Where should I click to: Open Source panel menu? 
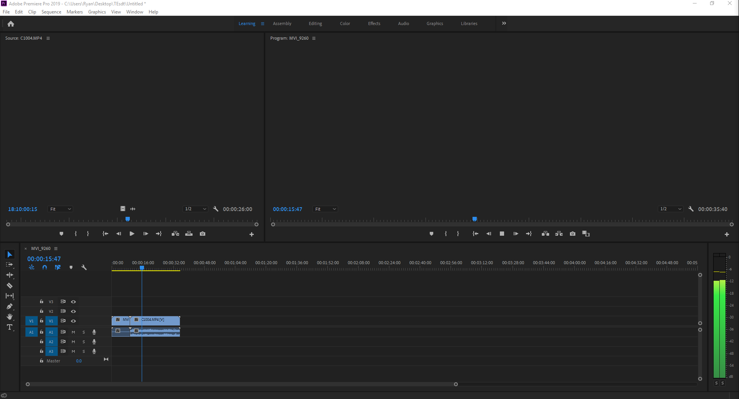pyautogui.click(x=48, y=38)
